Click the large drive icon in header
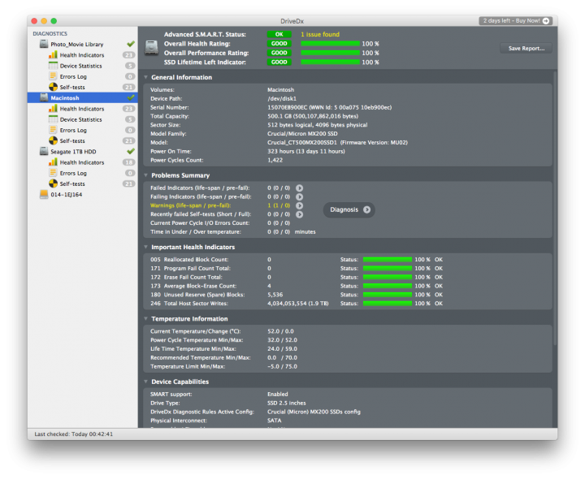The width and height of the screenshot is (585, 479). click(151, 48)
